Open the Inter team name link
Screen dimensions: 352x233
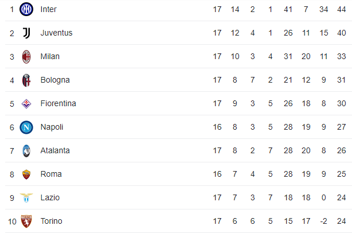pos(49,9)
